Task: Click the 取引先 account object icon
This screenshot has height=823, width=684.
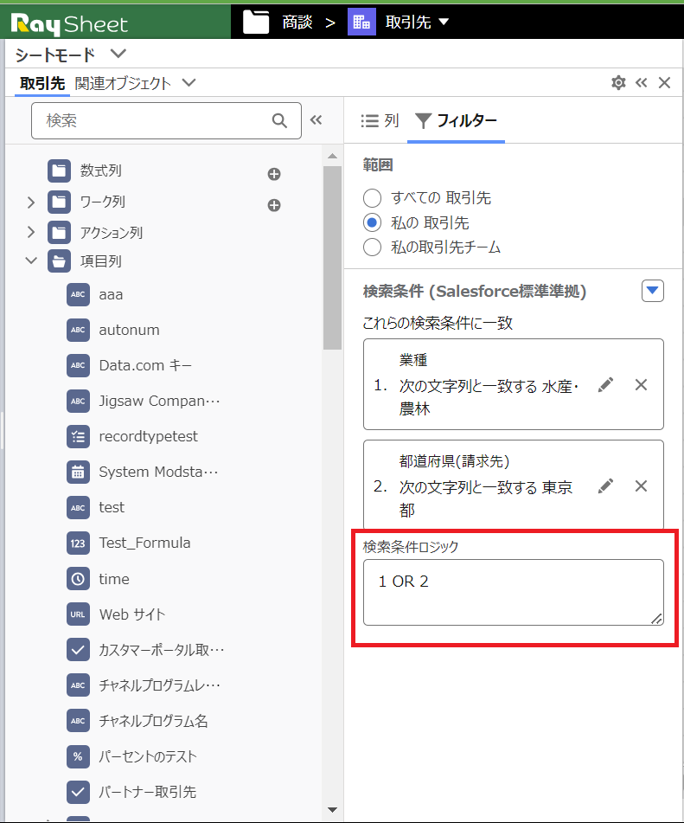Action: [x=361, y=22]
